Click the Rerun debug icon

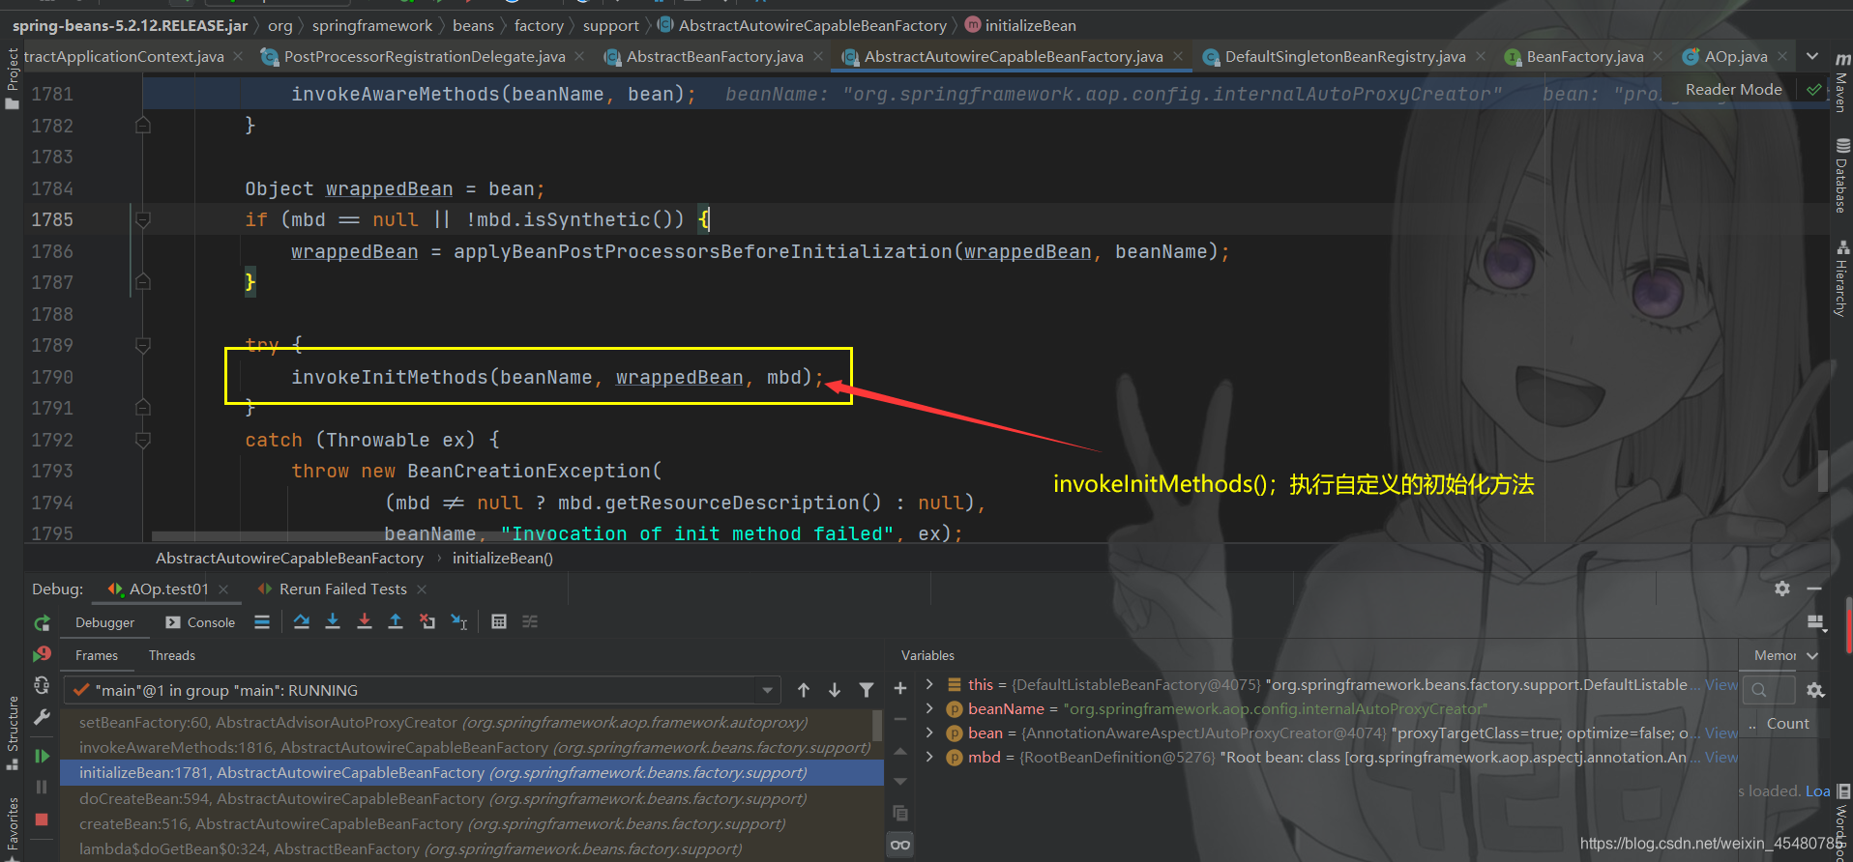point(42,623)
